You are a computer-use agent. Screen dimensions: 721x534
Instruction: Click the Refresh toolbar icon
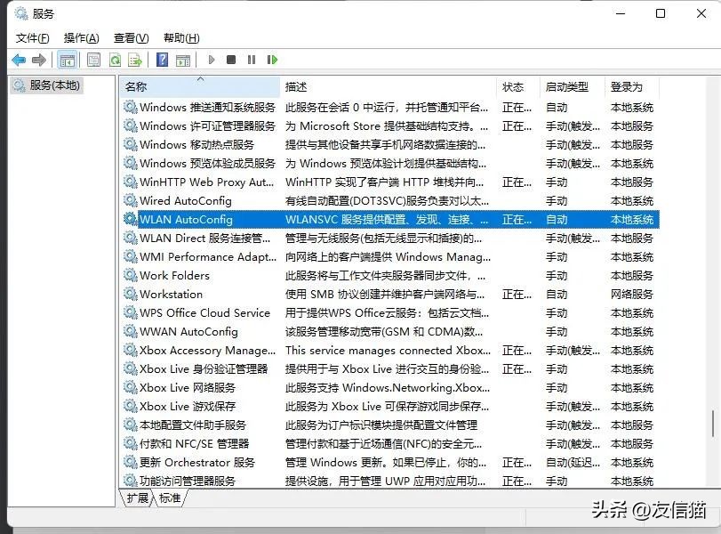tap(115, 60)
